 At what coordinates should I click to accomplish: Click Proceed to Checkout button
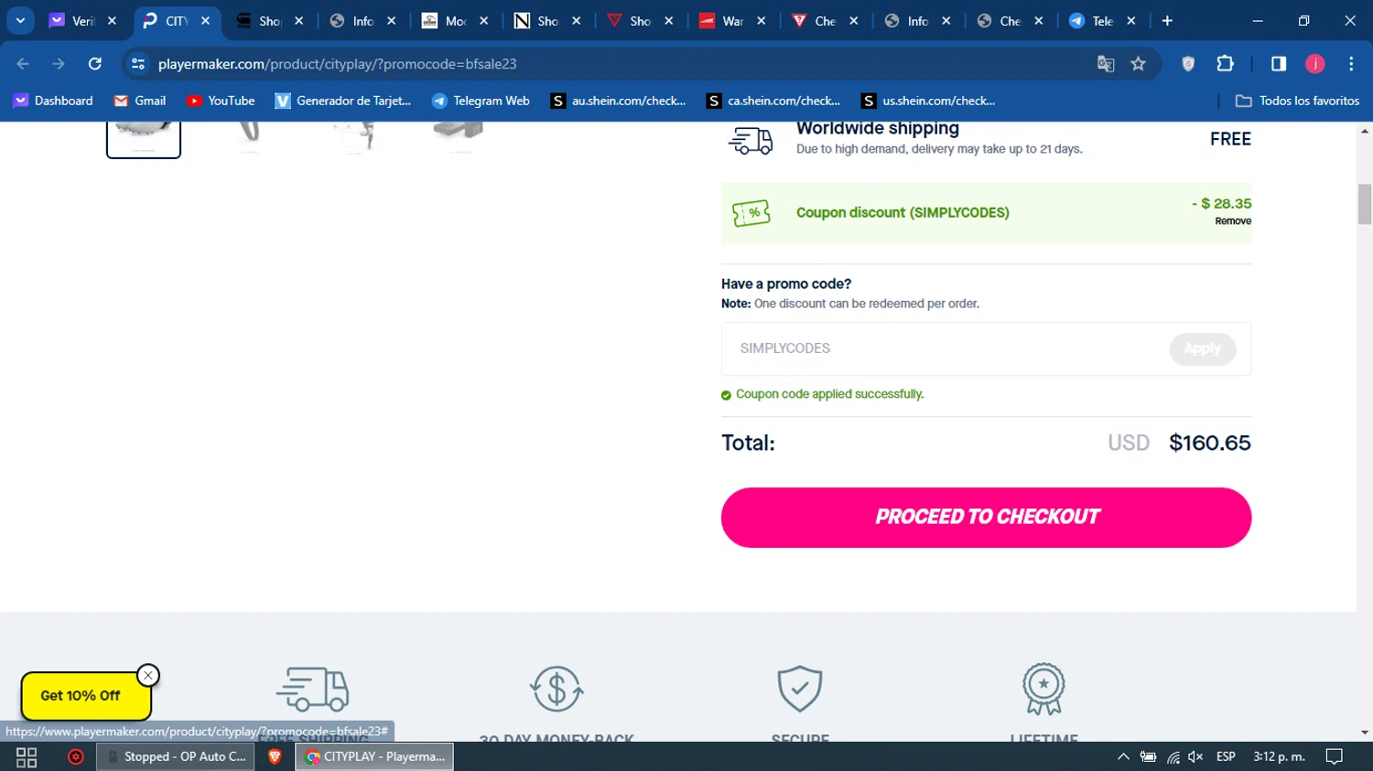986,518
